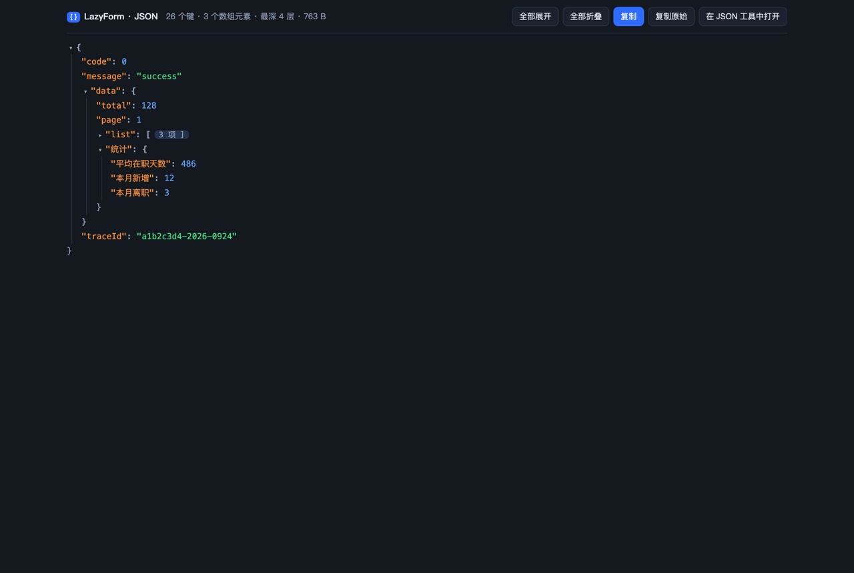Click the "3 项" array count badge
Screen dimensions: 854x573
click(x=171, y=135)
